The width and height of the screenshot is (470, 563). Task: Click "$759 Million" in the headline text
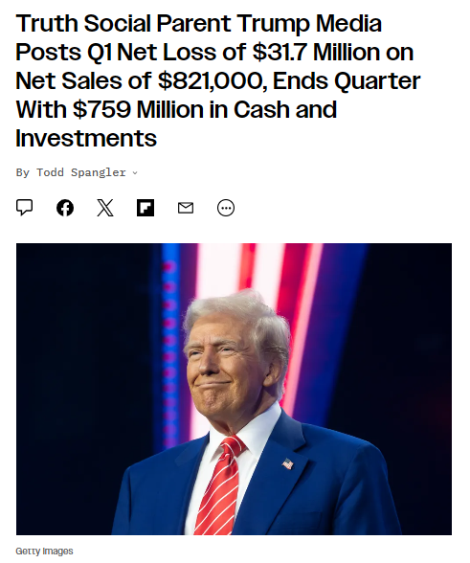click(138, 109)
